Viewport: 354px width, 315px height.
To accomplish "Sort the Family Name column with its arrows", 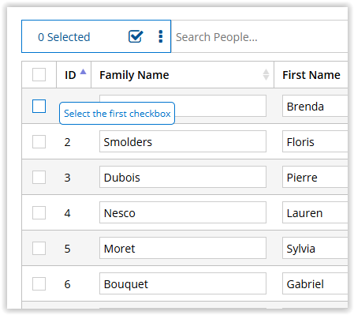I will tap(266, 75).
